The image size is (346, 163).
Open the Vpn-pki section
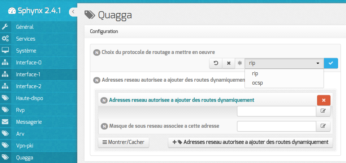pyautogui.click(x=39, y=146)
